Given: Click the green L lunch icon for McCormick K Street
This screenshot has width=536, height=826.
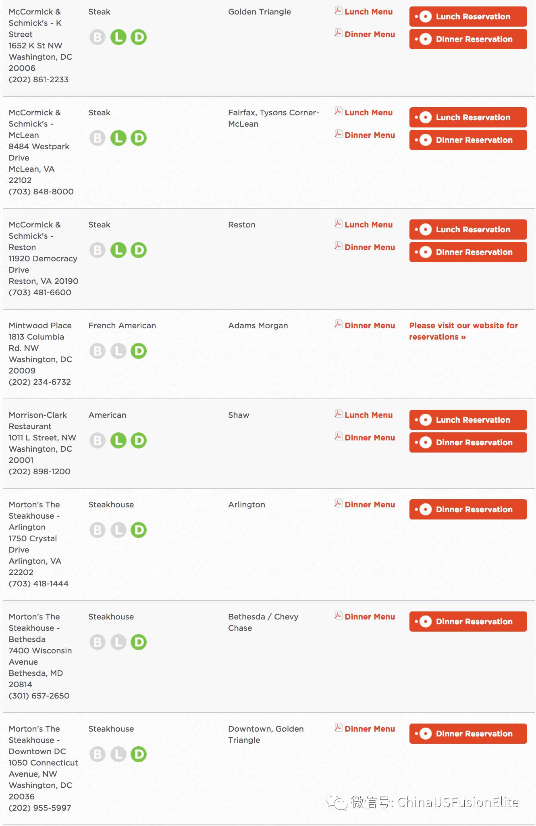Looking at the screenshot, I should 118,37.
